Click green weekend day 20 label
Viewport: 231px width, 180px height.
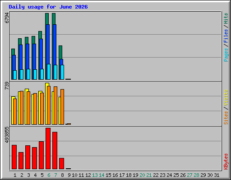[142, 175]
